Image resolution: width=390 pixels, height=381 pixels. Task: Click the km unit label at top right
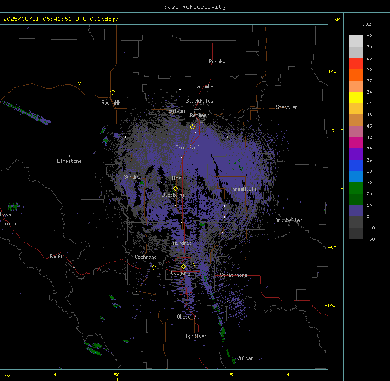tap(337, 19)
